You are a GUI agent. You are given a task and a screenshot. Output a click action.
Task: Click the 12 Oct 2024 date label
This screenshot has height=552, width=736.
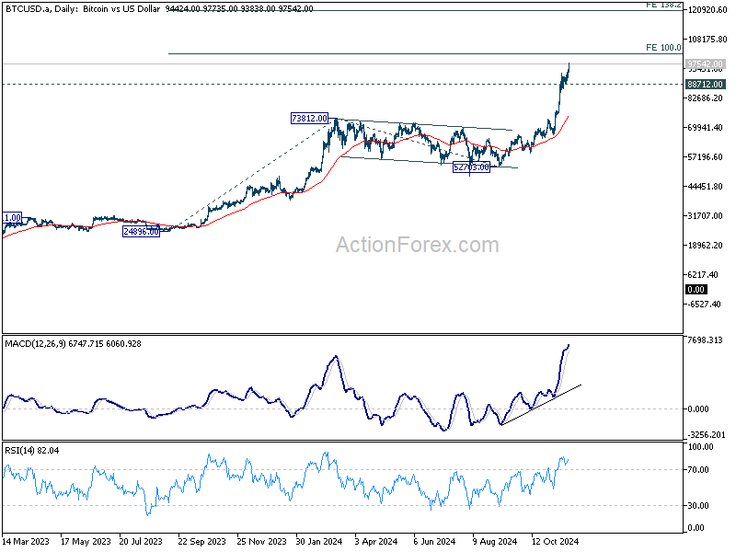coord(556,541)
